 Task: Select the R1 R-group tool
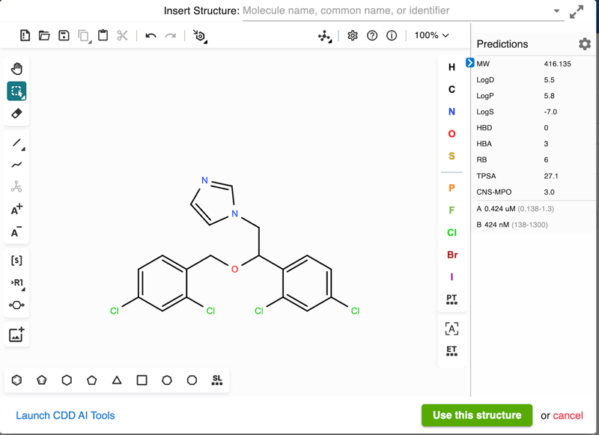(16, 282)
